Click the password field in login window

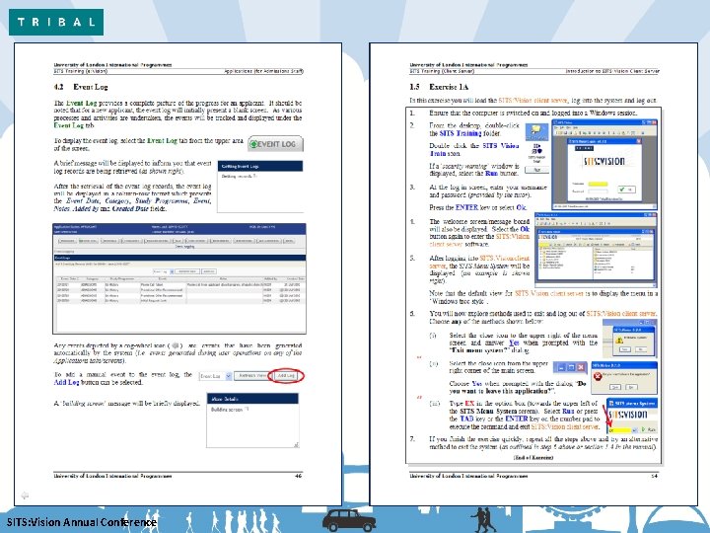click(x=598, y=191)
